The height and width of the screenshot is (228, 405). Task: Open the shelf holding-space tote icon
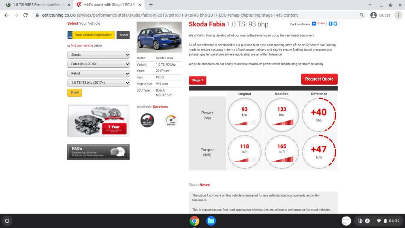click(x=346, y=221)
